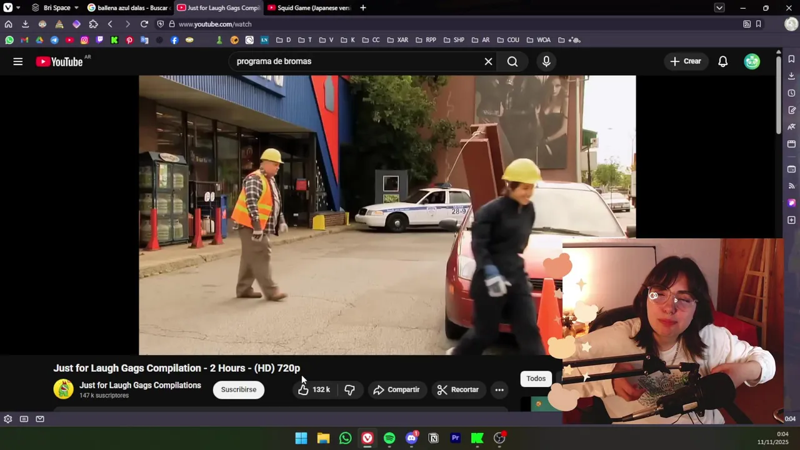The height and width of the screenshot is (450, 800).
Task: Run search with the magnifier button
Action: (x=512, y=61)
